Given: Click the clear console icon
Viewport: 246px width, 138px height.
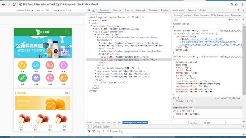Looking at the screenshot, I should [89, 131].
